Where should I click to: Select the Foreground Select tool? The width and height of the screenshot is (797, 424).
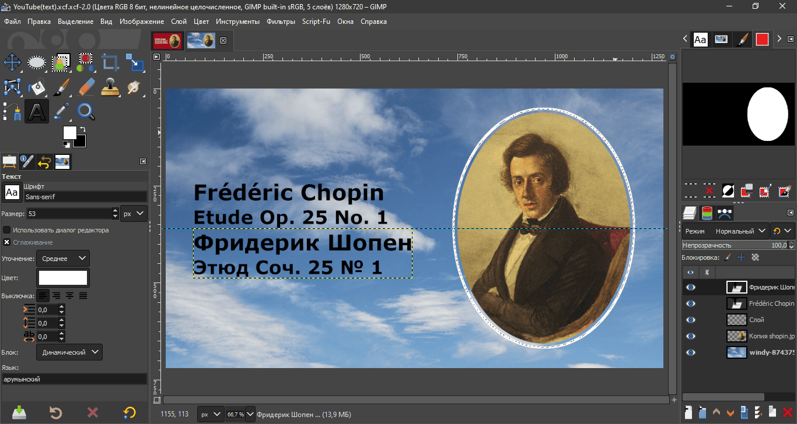coord(61,62)
